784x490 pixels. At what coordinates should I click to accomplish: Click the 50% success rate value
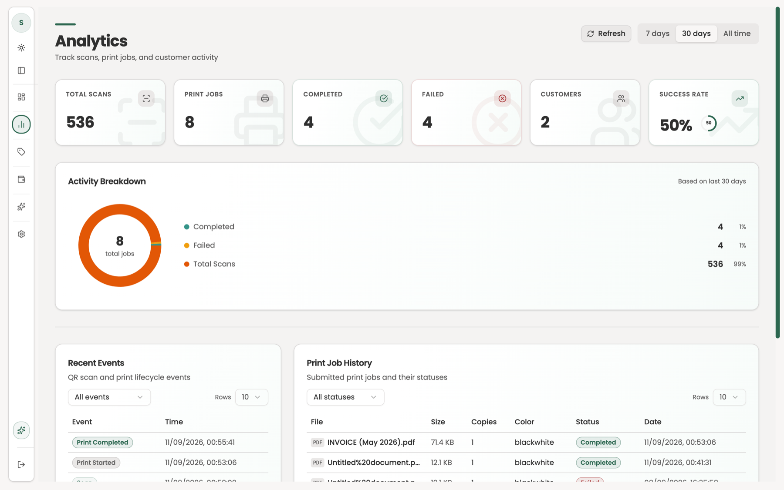[676, 125]
